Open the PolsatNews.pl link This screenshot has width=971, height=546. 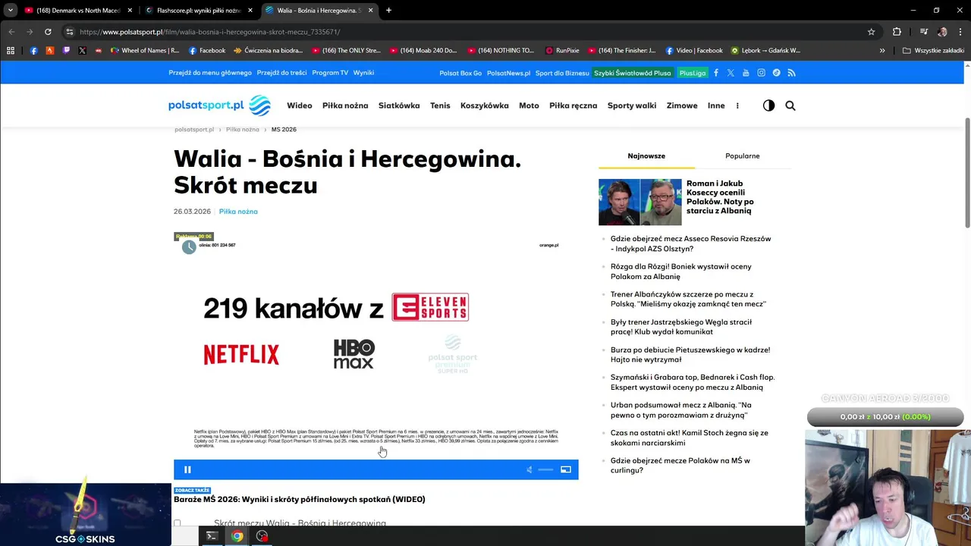point(508,73)
